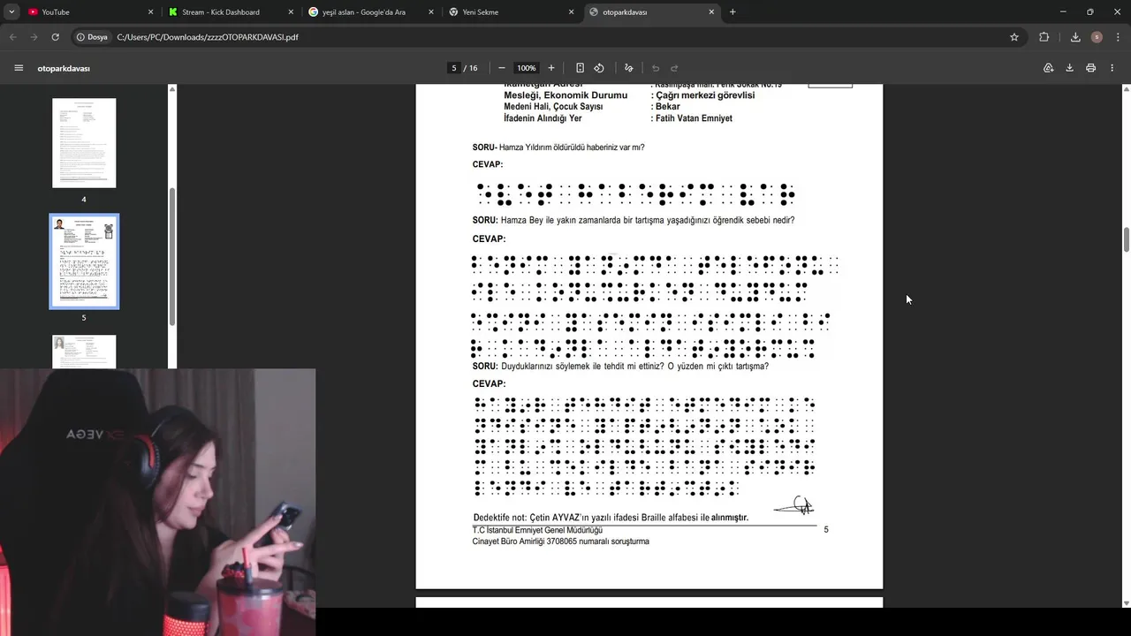
Task: Click 'Hamza Yıldırım öldürüldü haberiniz var mı?' question
Action: tap(572, 148)
